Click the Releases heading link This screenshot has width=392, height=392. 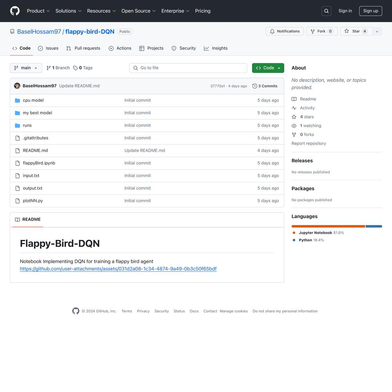coord(302,161)
